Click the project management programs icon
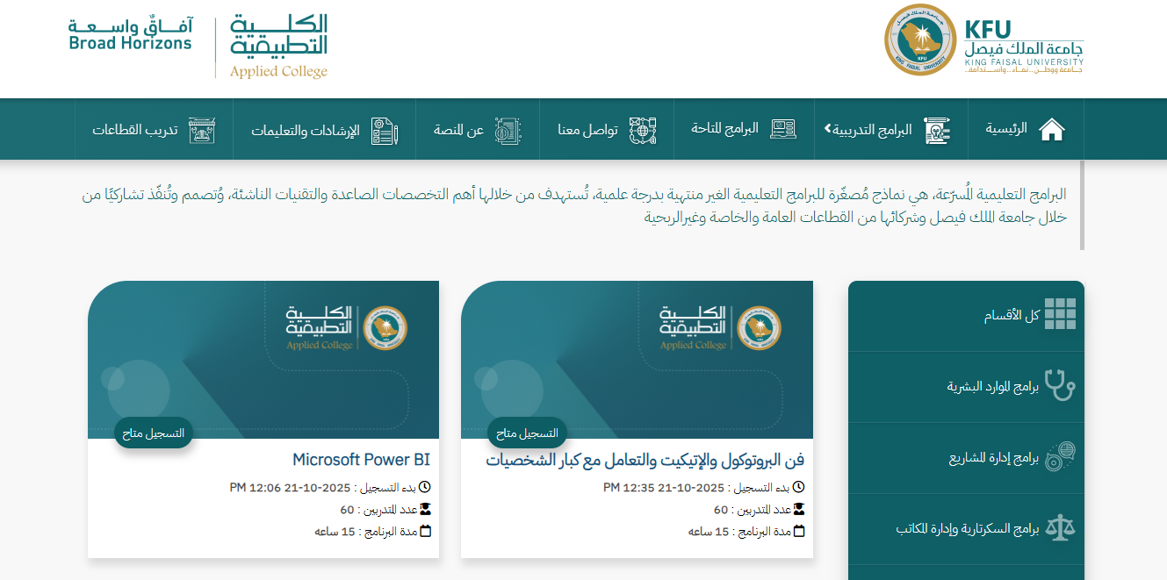 [1060, 457]
